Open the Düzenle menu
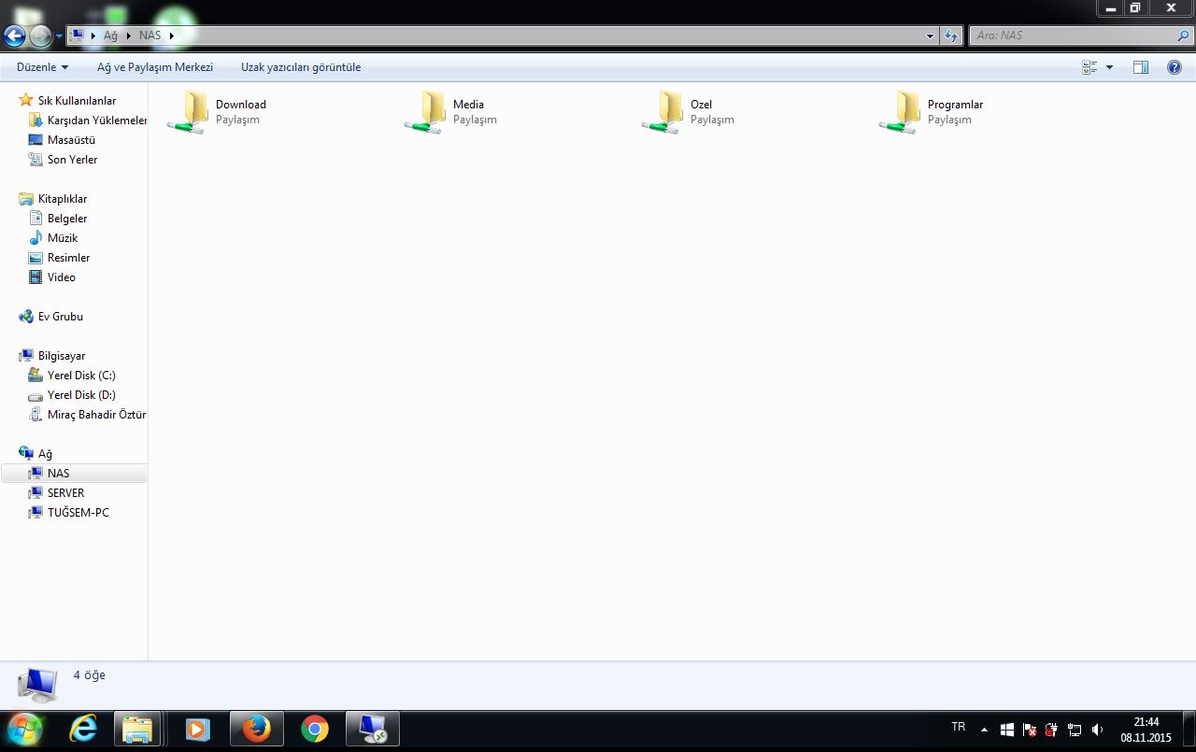Viewport: 1196px width, 752px height. coord(43,67)
